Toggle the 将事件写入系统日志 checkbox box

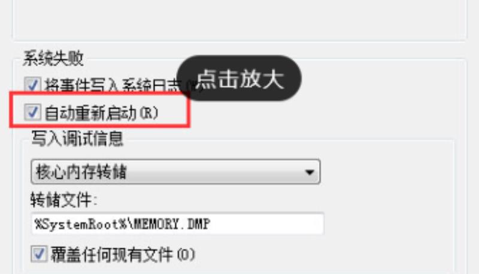[x=33, y=85]
